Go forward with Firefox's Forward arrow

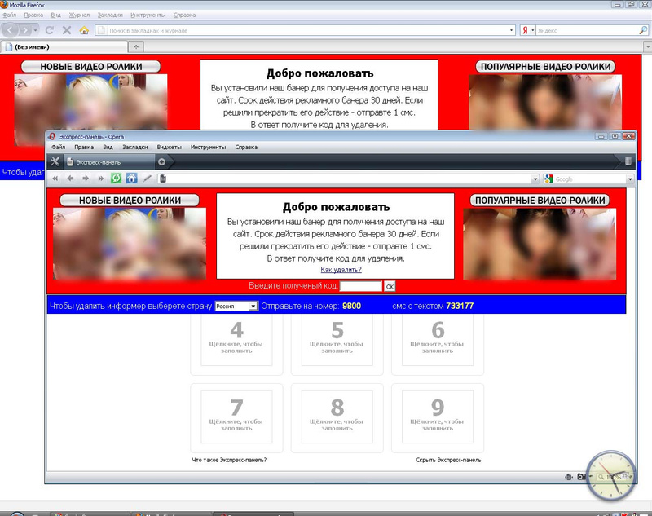(x=25, y=30)
